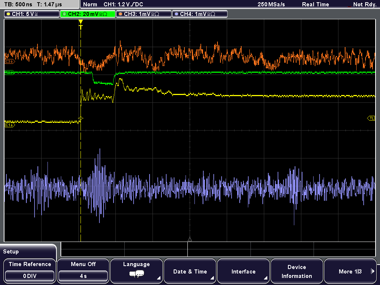Open the Interface submenu
The image size is (380, 285).
243,271
